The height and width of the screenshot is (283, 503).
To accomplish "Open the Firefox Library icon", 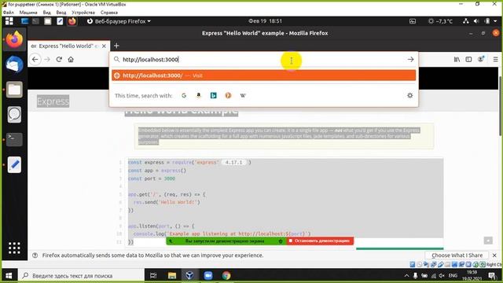I will [x=457, y=60].
